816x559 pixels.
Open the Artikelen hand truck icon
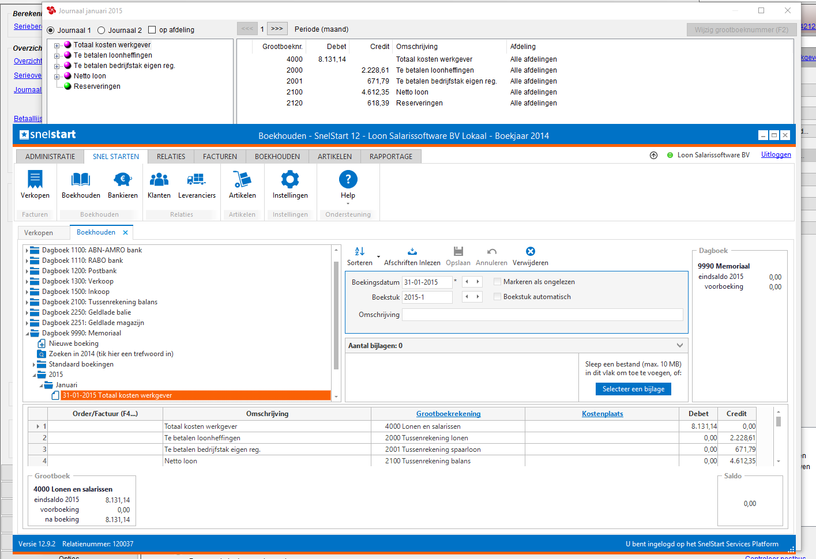[242, 179]
